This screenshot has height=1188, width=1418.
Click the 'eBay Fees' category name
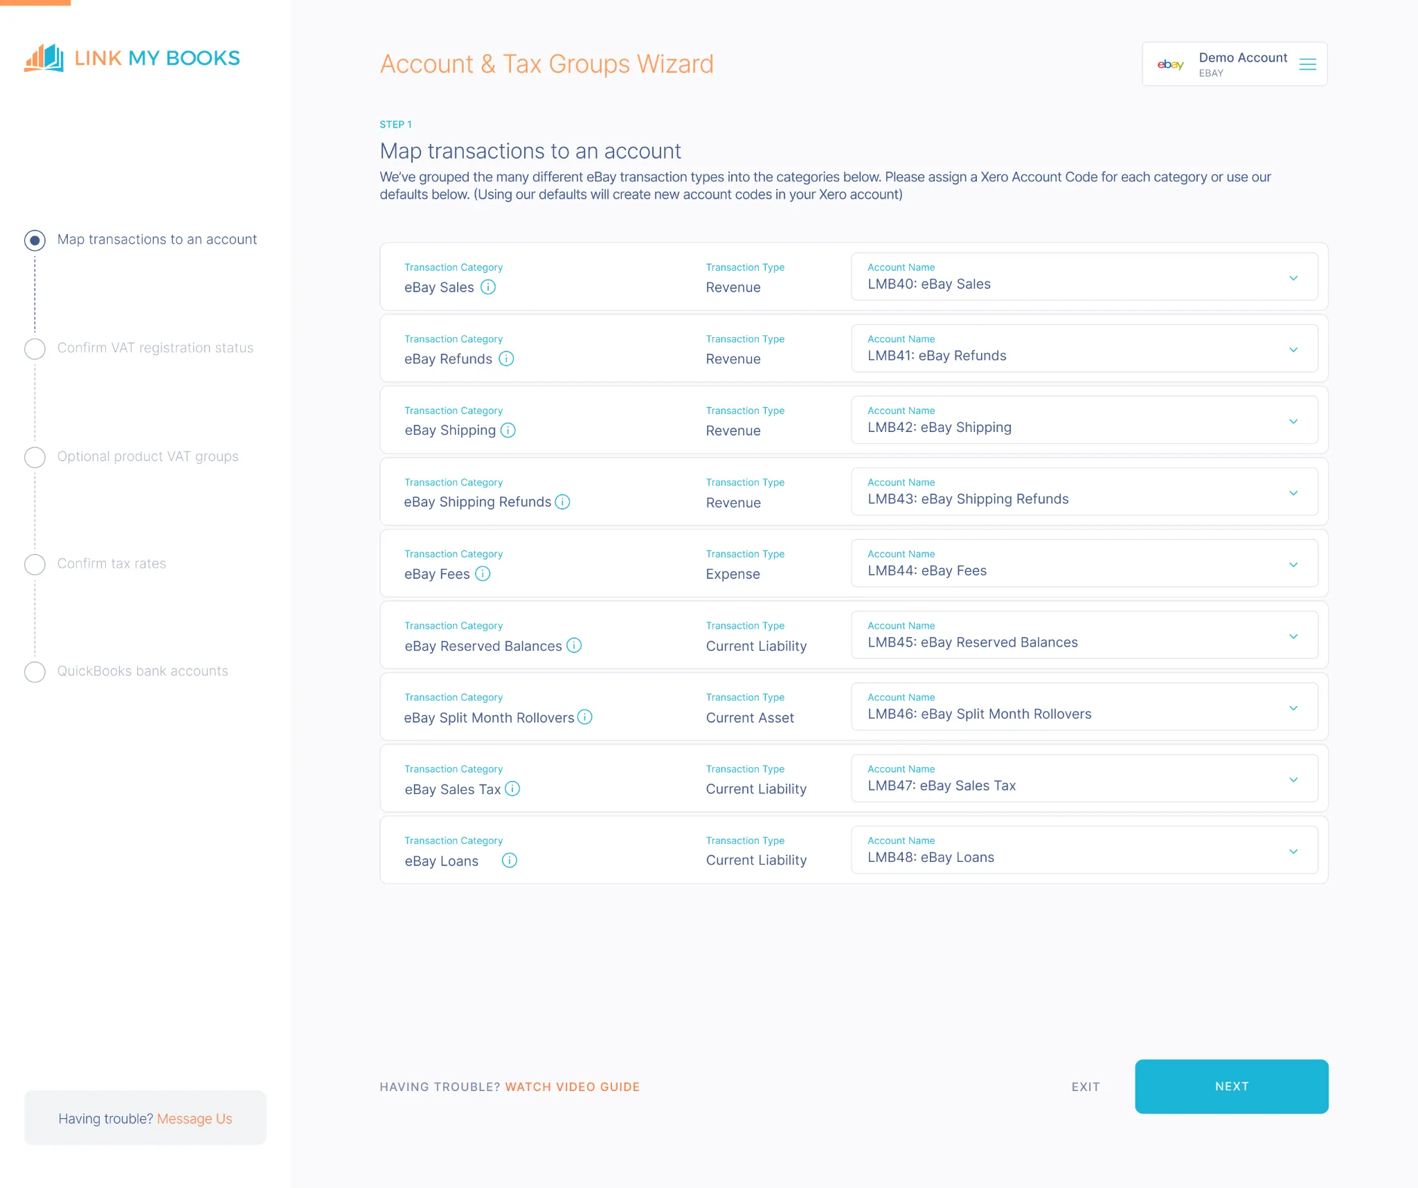point(437,574)
